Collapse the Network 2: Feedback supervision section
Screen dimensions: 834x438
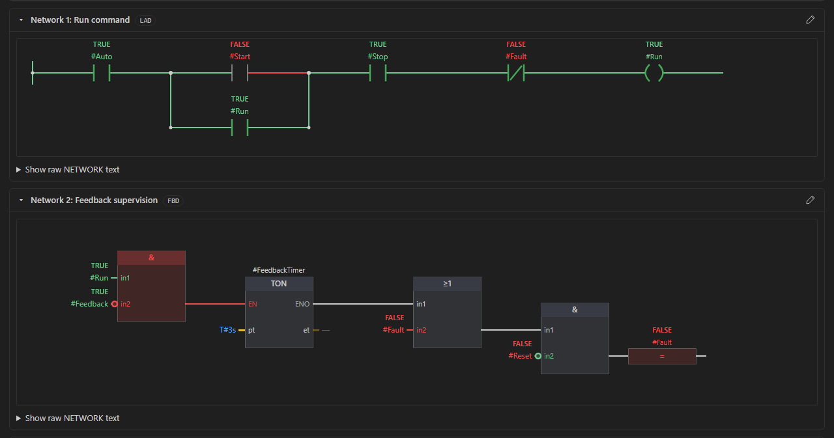21,200
